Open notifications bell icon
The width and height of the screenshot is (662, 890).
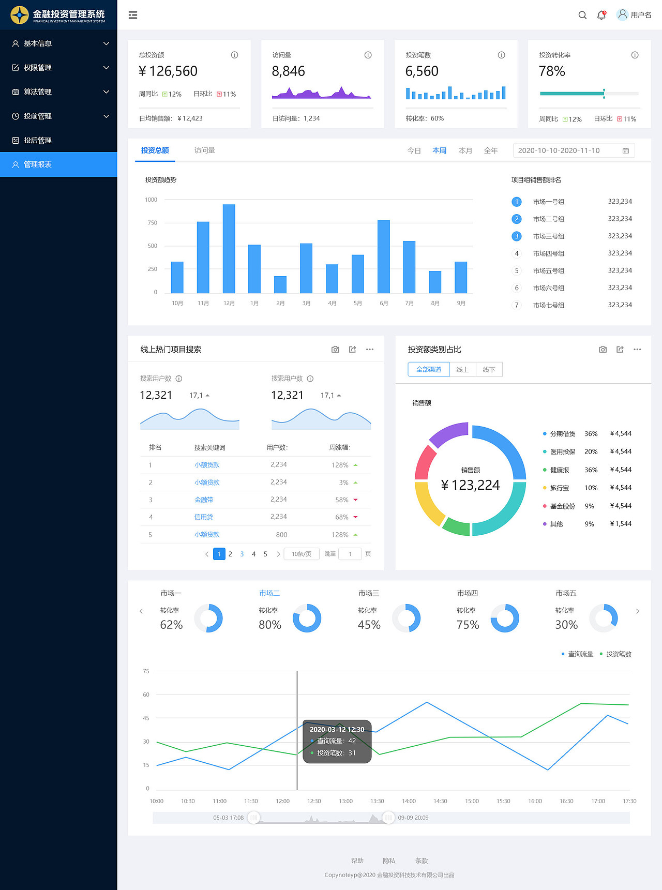coord(601,15)
